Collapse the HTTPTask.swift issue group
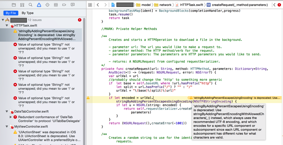Screen dimensions: 283x145 coord(7,25)
